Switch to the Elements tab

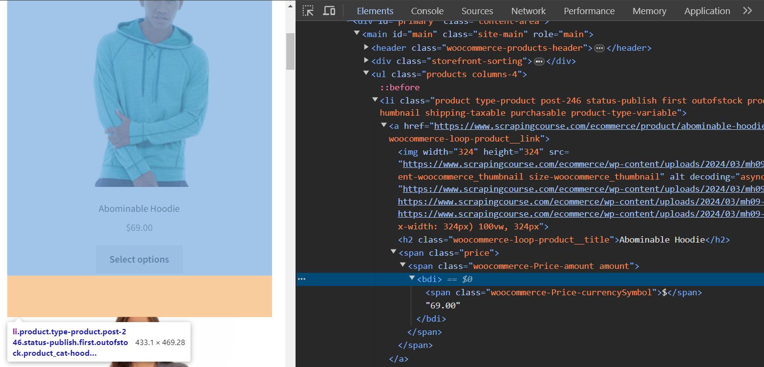click(x=375, y=11)
